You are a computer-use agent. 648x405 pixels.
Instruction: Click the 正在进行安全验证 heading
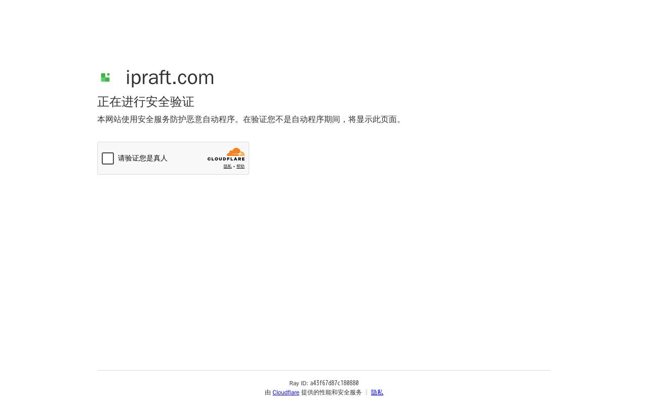point(146,102)
